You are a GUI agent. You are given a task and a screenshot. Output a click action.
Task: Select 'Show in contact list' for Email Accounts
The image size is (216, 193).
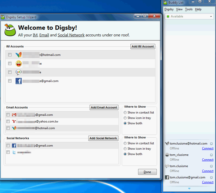point(125,112)
